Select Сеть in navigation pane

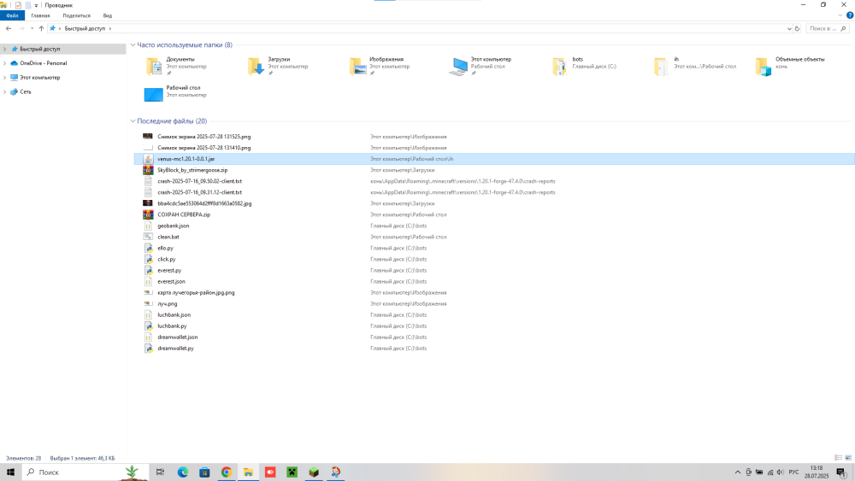coord(26,91)
